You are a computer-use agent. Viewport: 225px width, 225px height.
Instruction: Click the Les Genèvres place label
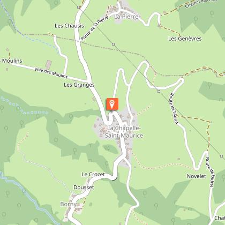[x=185, y=39]
